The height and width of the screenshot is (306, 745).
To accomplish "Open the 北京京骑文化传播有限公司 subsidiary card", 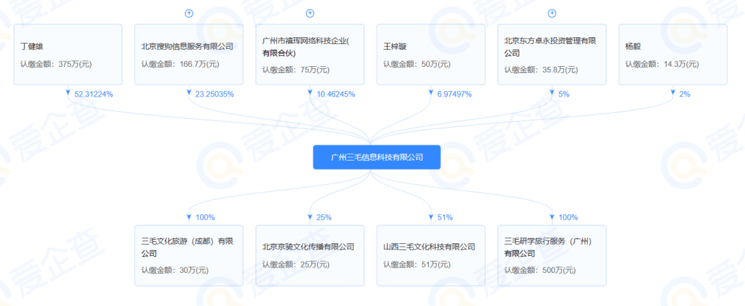I will [x=310, y=256].
